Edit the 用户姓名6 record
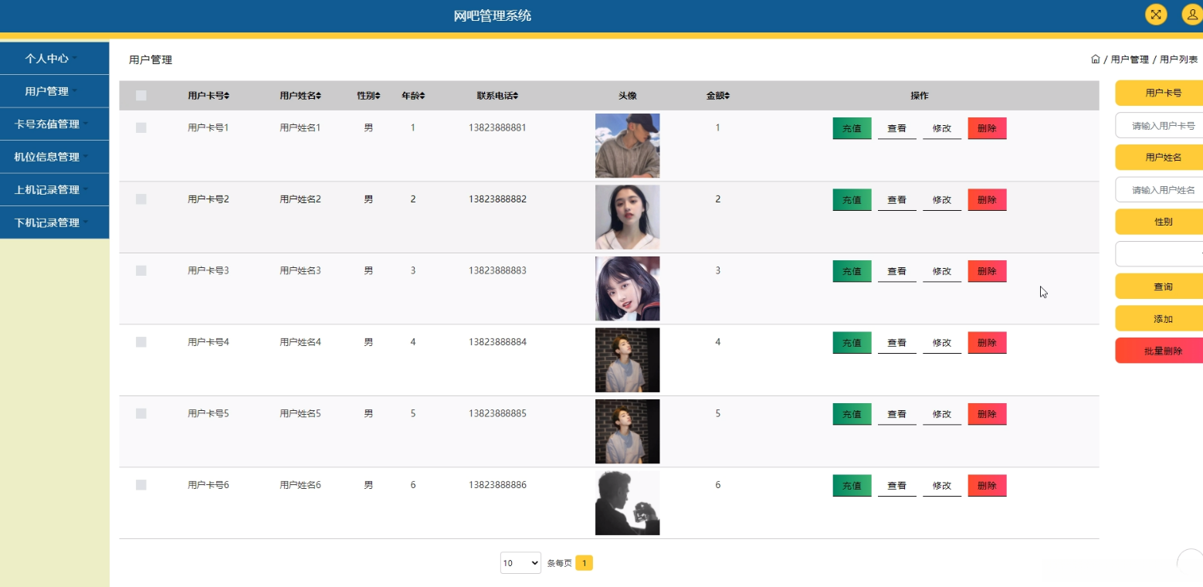 point(942,486)
